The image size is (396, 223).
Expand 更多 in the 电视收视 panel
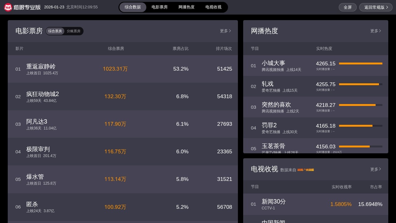click(x=376, y=169)
